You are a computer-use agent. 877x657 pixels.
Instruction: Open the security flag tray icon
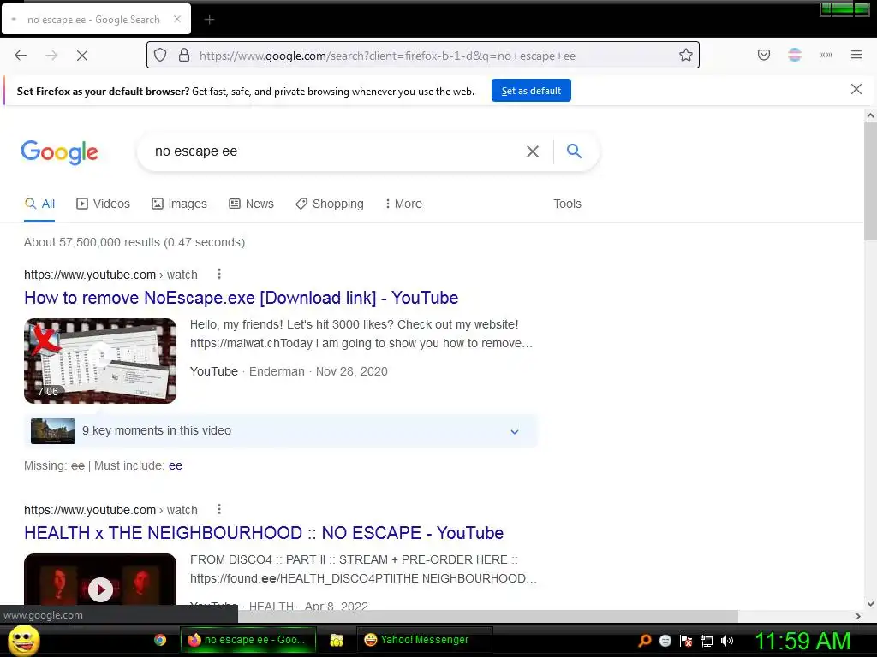[686, 641]
